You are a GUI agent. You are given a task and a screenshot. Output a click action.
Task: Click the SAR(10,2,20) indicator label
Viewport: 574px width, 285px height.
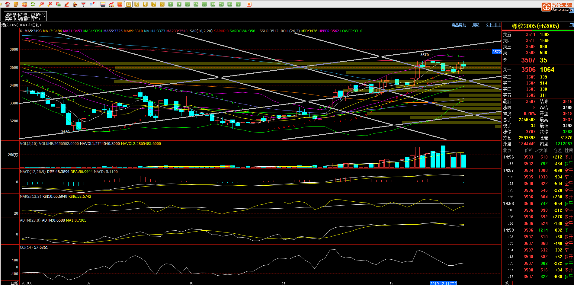pos(201,31)
